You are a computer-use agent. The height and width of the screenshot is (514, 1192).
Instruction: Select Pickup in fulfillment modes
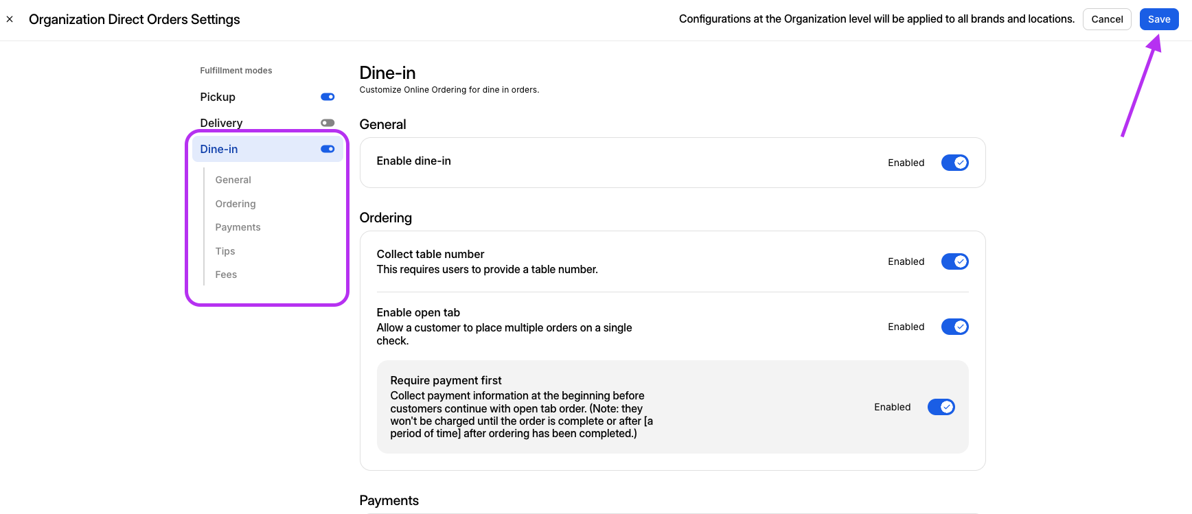click(x=218, y=97)
